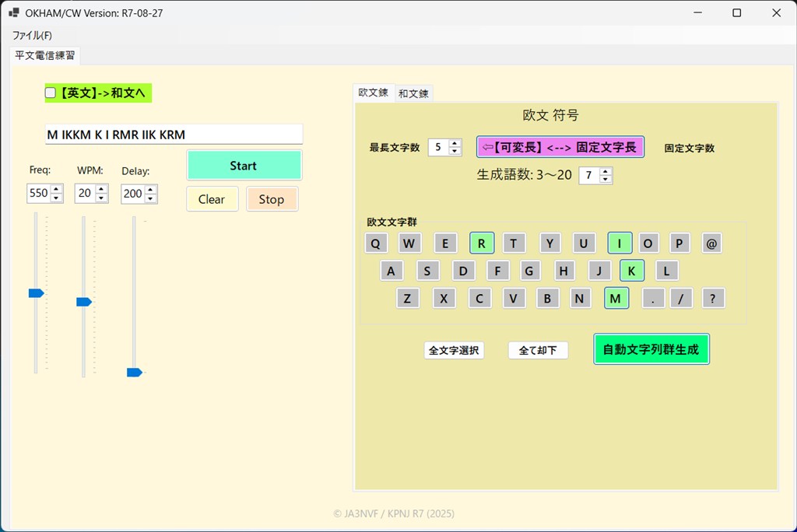
Task: Select the period symbol key
Action: [652, 298]
